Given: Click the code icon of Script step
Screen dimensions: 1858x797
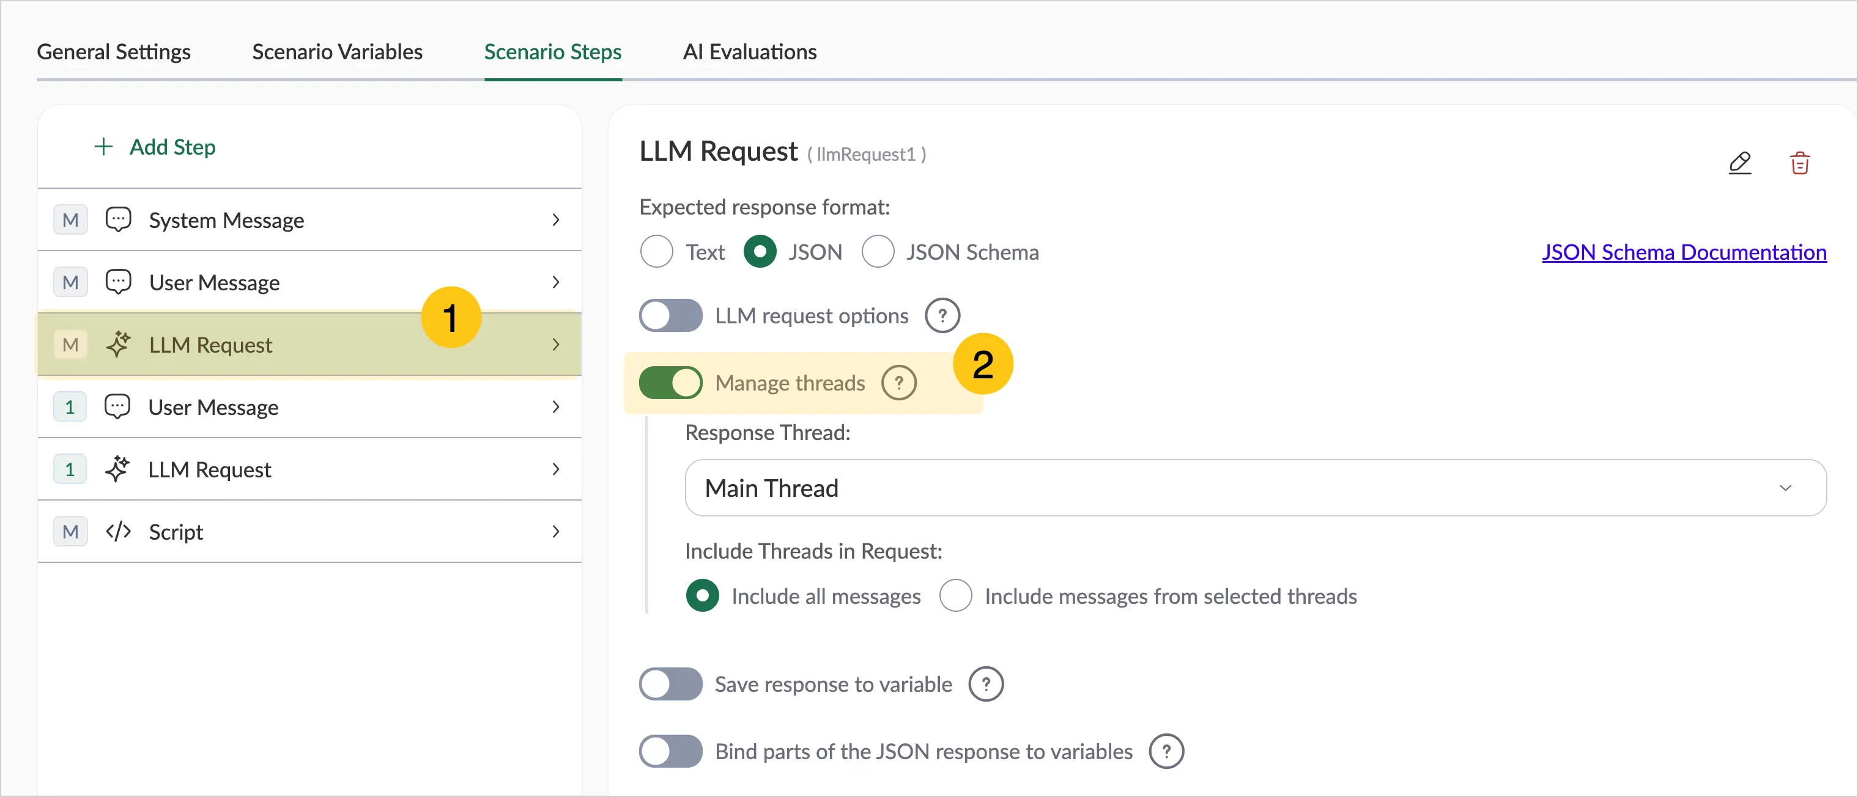Looking at the screenshot, I should (x=118, y=532).
